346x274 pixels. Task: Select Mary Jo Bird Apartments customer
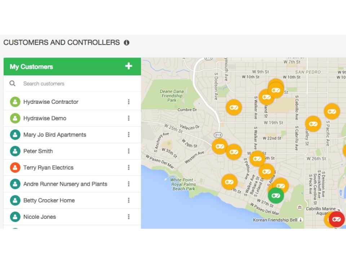point(55,135)
